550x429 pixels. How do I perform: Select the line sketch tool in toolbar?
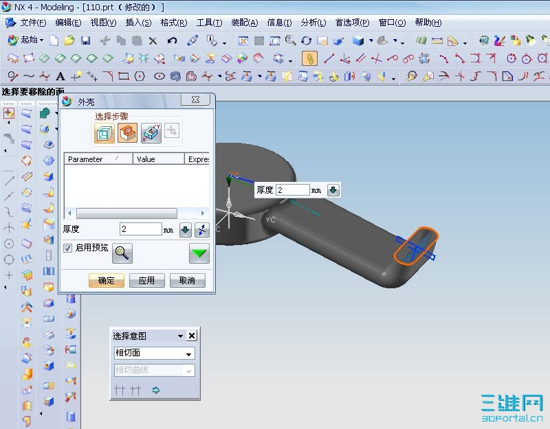[x=329, y=58]
